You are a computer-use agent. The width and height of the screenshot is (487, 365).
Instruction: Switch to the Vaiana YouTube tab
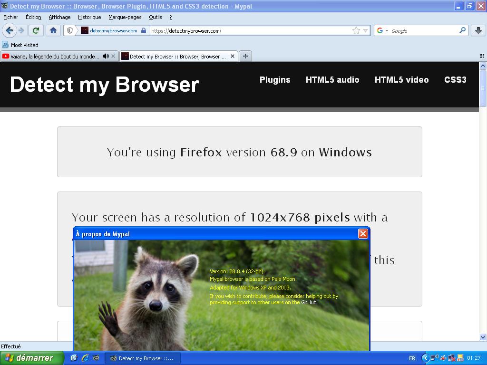pyautogui.click(x=55, y=56)
